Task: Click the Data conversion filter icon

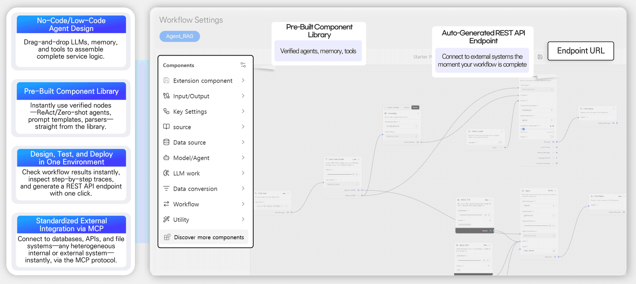Action: pos(166,188)
